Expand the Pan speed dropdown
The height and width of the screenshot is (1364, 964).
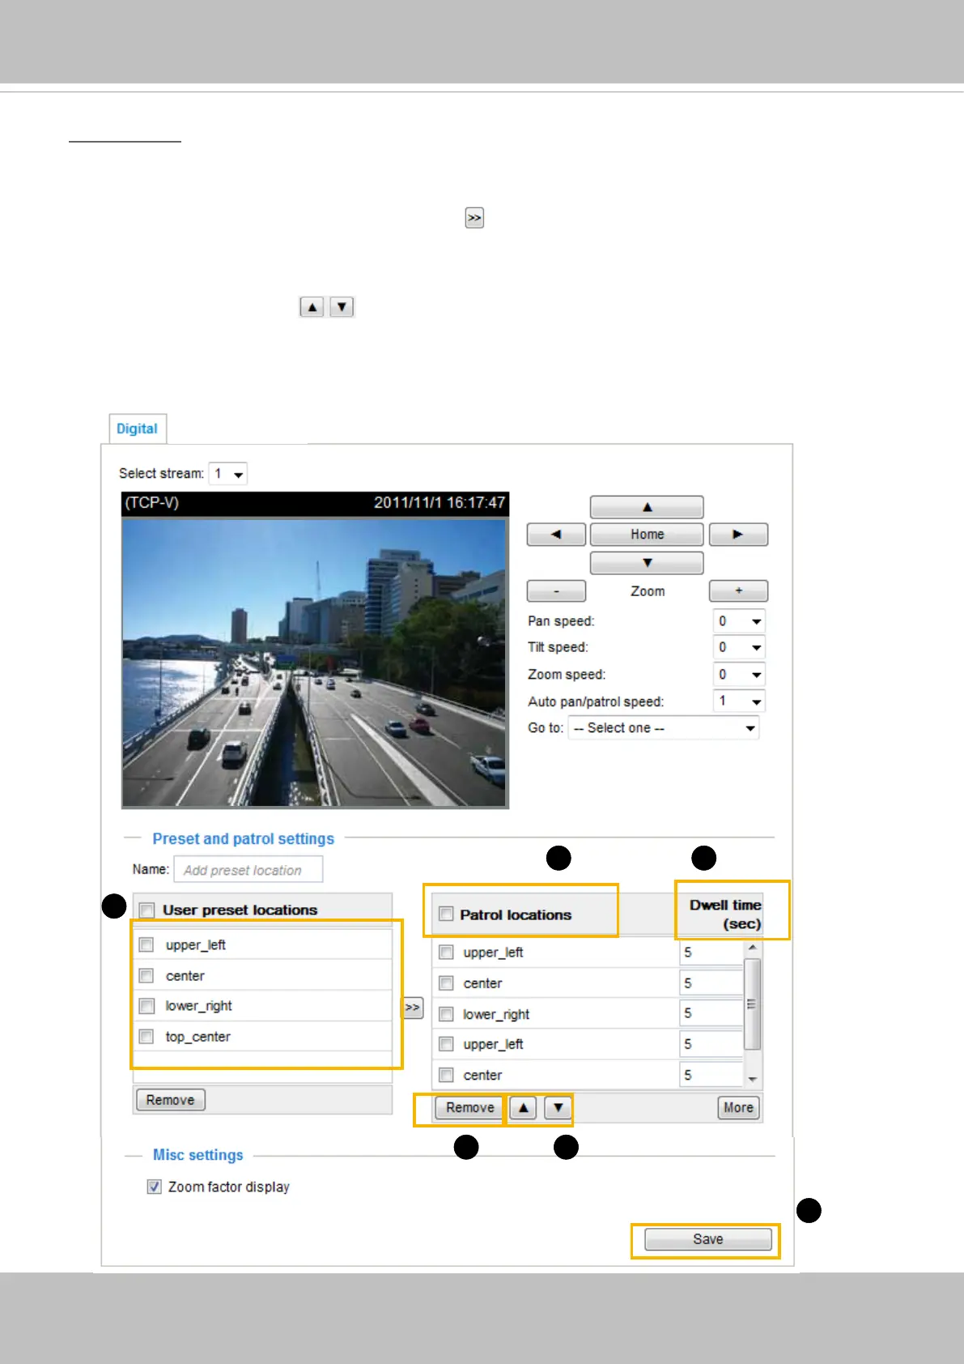pos(739,621)
